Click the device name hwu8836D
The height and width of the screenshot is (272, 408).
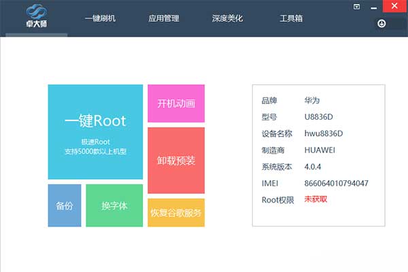point(324,133)
